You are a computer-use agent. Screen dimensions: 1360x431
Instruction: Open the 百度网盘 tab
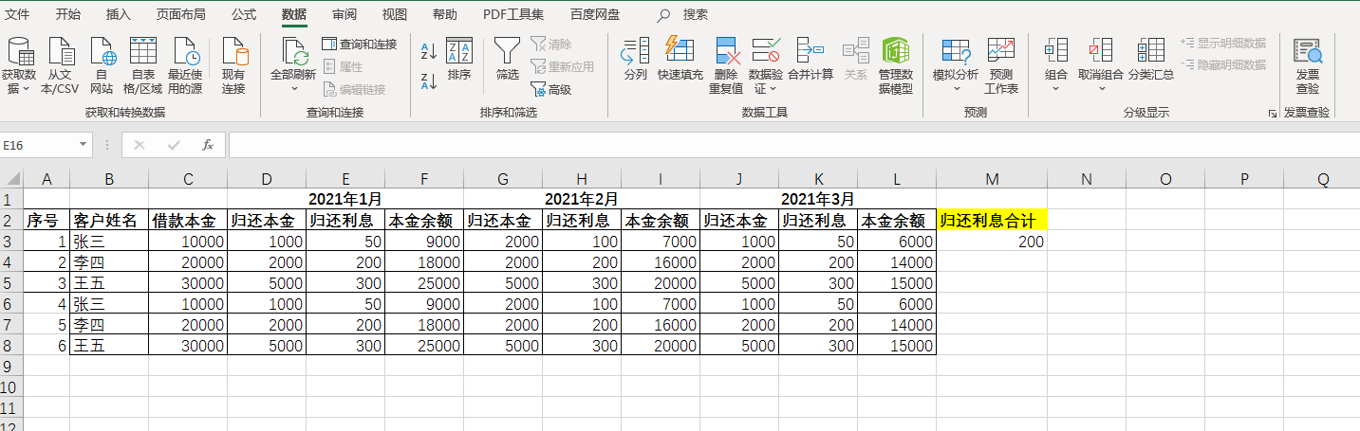coord(595,14)
